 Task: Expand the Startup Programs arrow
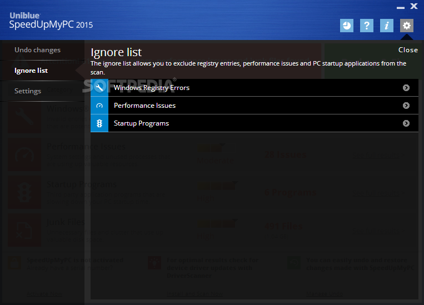pyautogui.click(x=406, y=123)
